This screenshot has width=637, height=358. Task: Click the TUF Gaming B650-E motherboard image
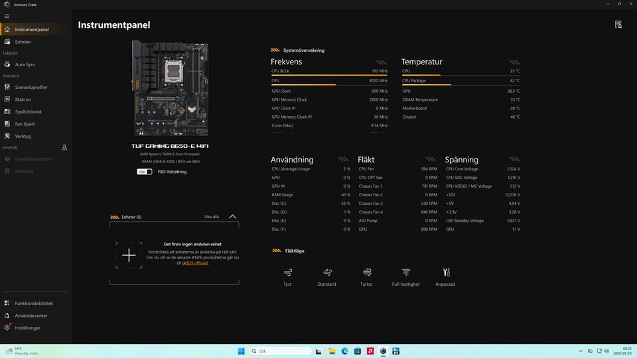[171, 88]
